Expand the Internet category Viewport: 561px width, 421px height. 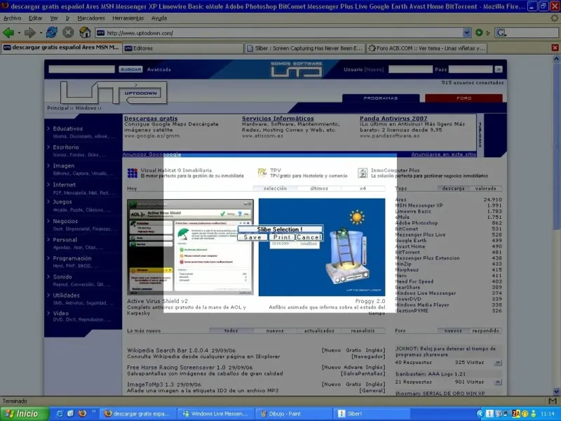[65, 185]
